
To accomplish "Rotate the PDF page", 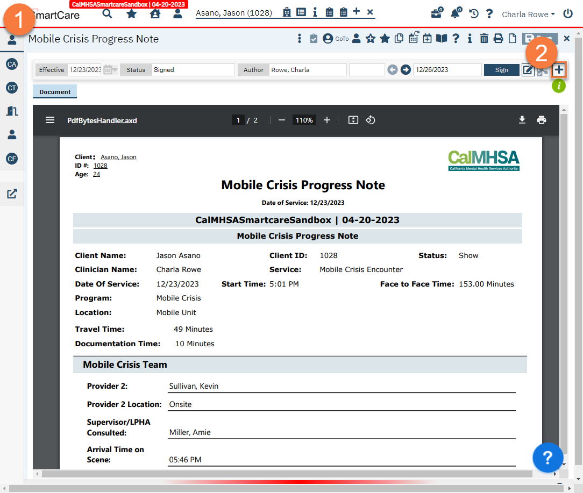I will 370,119.
